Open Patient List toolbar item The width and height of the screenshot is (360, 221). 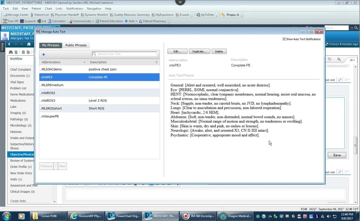(x=40, y=15)
